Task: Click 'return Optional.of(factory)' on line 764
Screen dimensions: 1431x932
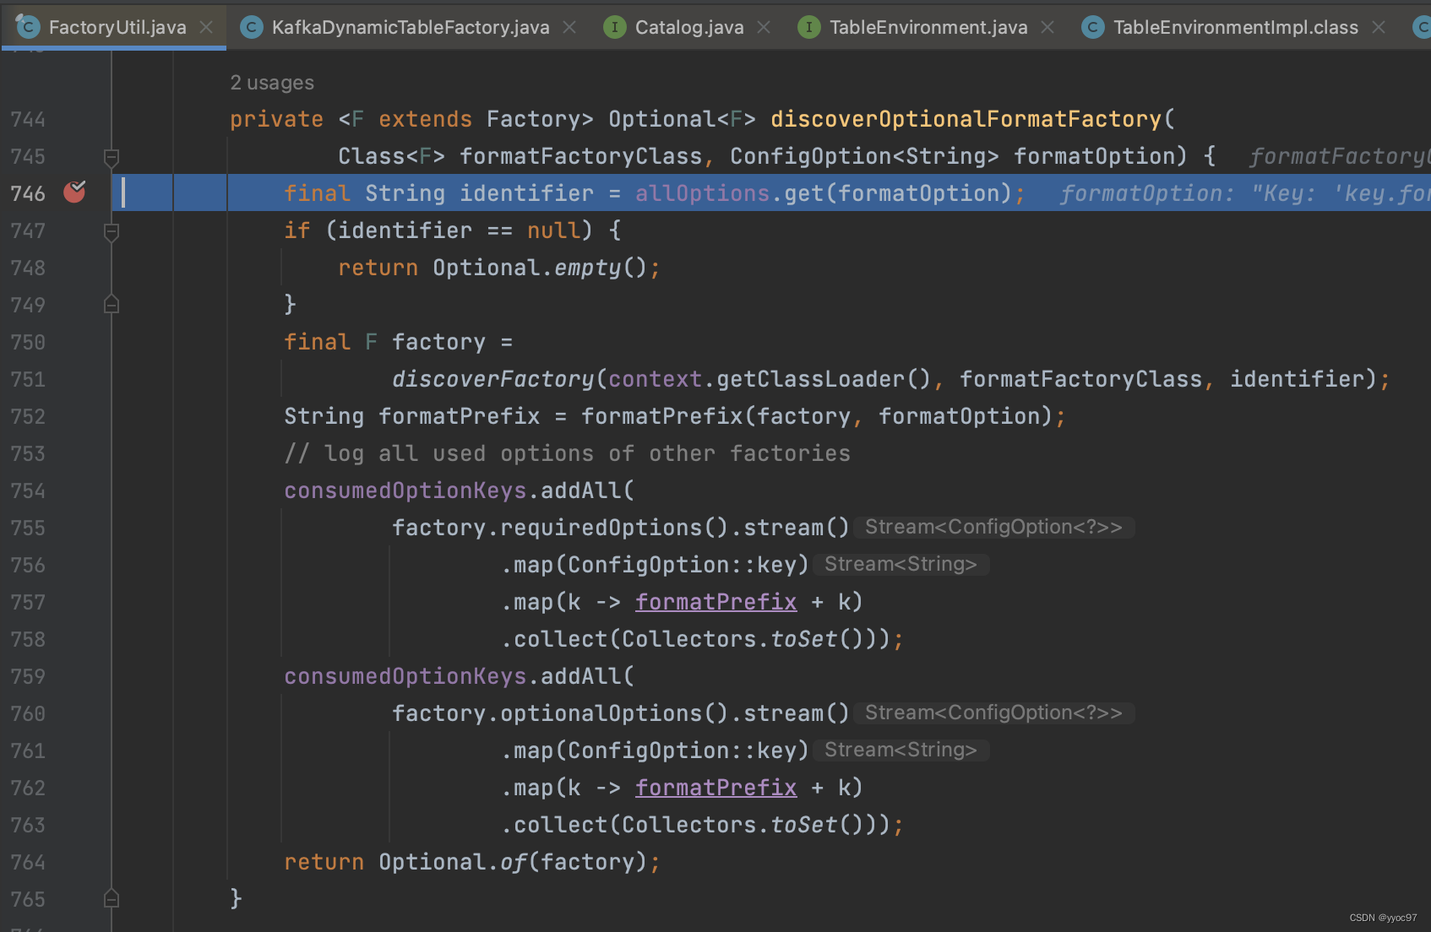Action: [465, 862]
